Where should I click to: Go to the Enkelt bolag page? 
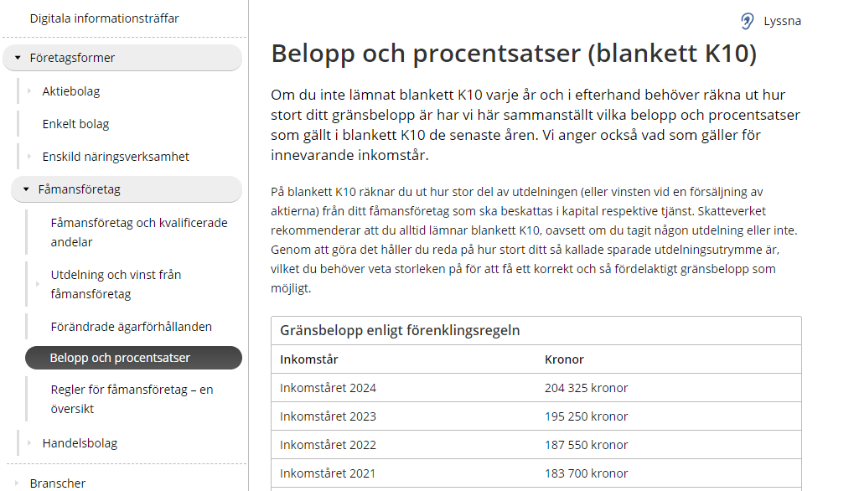coord(75,124)
